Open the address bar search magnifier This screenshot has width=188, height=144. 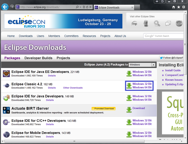tap(77, 7)
